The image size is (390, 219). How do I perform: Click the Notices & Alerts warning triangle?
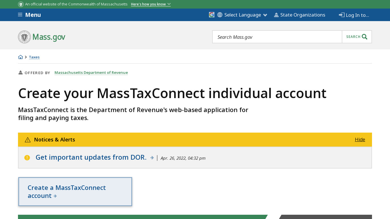pyautogui.click(x=28, y=140)
